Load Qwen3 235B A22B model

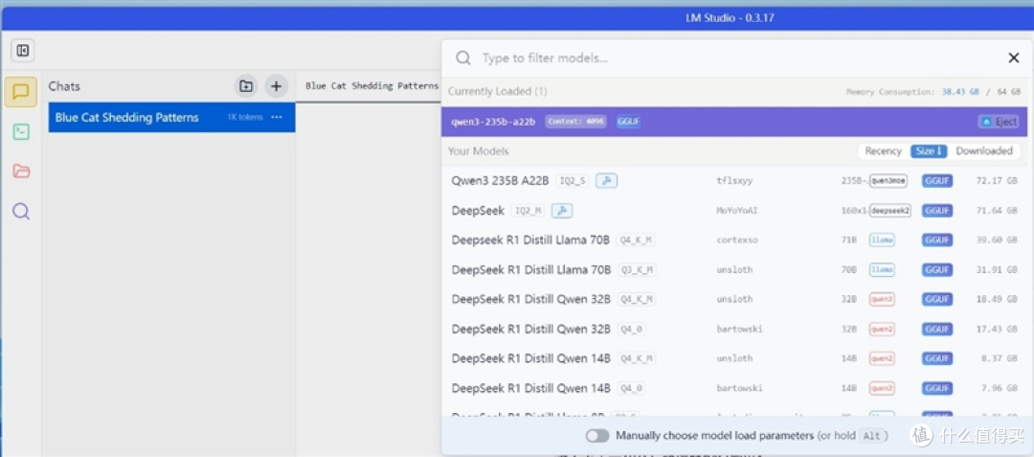coord(734,181)
